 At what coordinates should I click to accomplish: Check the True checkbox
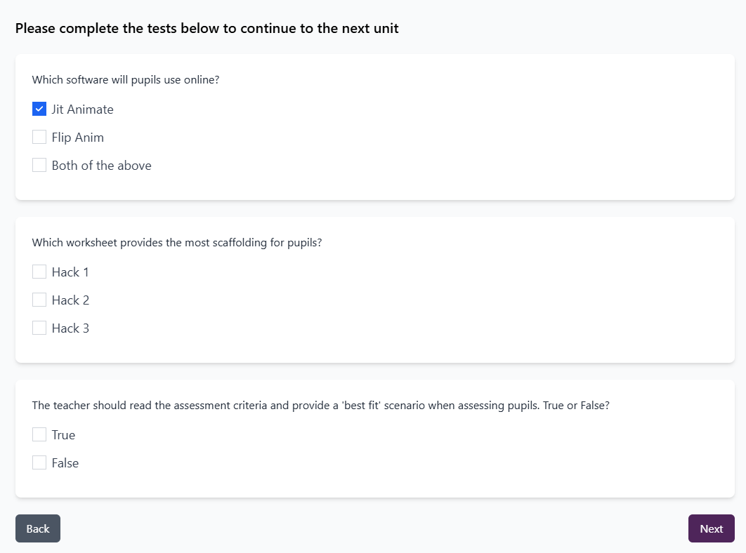tap(39, 435)
